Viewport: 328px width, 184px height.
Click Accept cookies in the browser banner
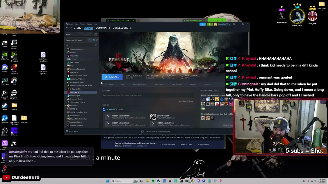point(203,144)
